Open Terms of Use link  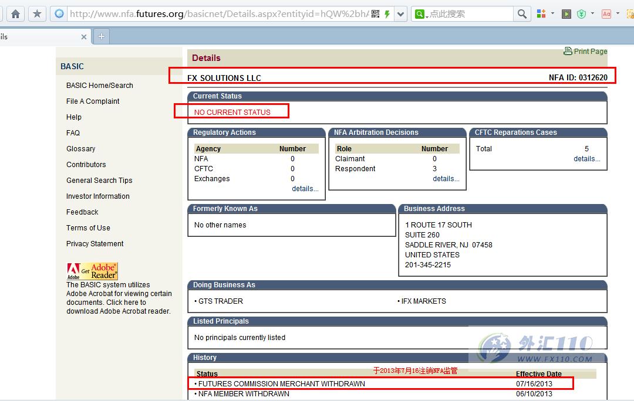[88, 227]
